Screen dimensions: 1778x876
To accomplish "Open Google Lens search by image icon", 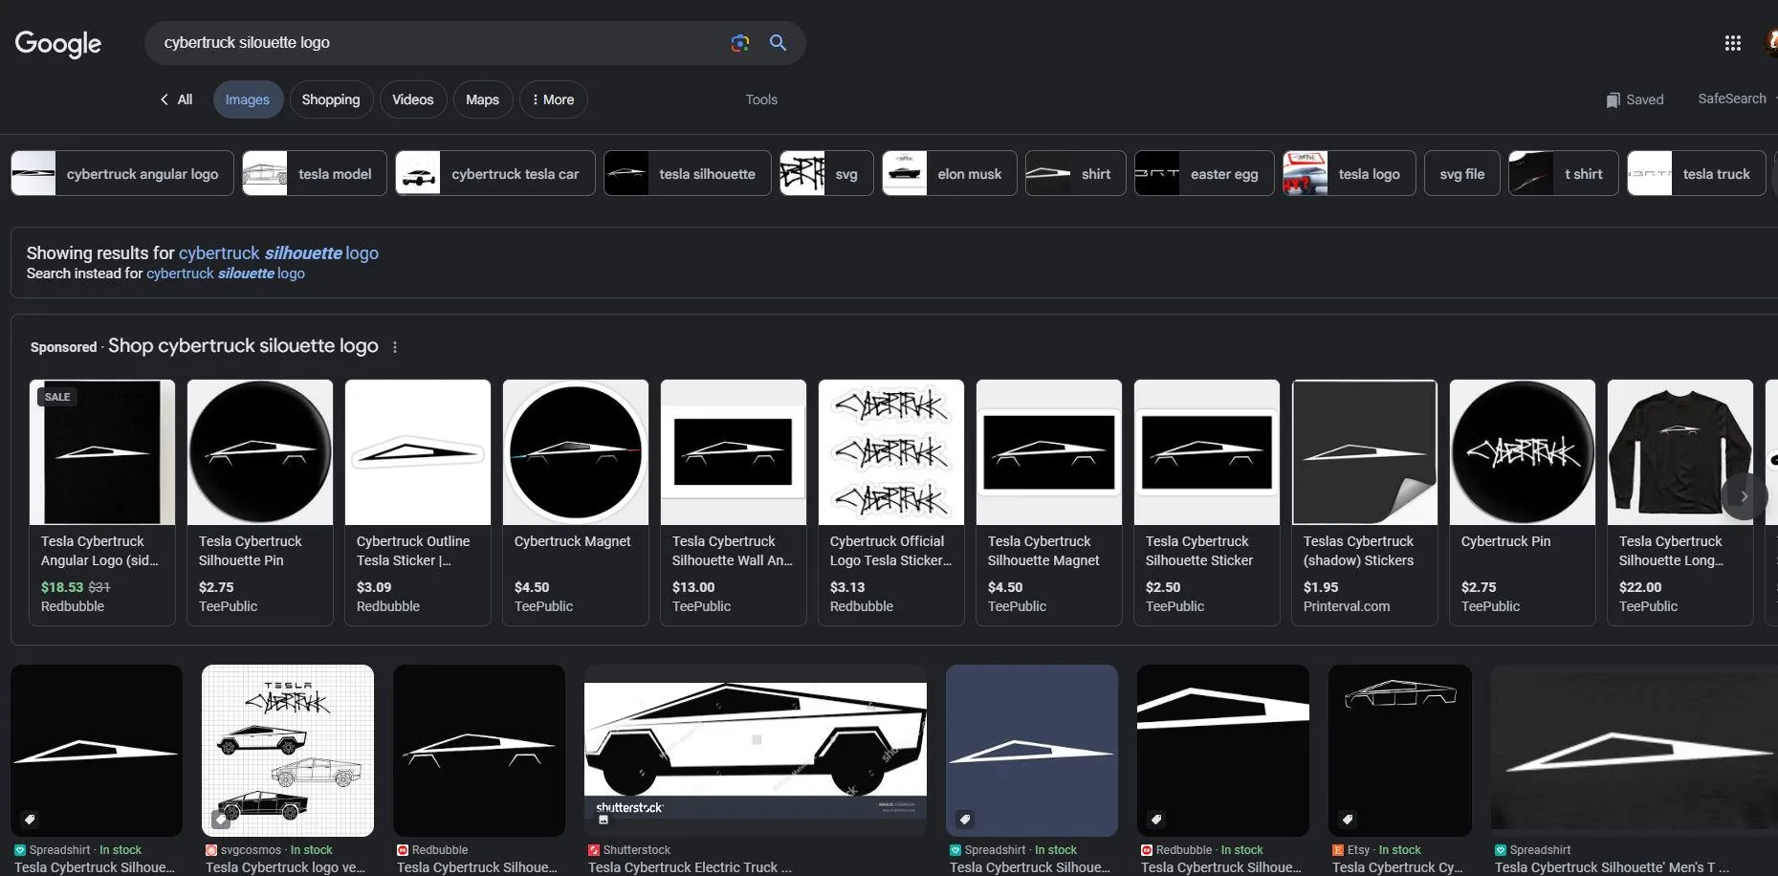I will (x=739, y=43).
